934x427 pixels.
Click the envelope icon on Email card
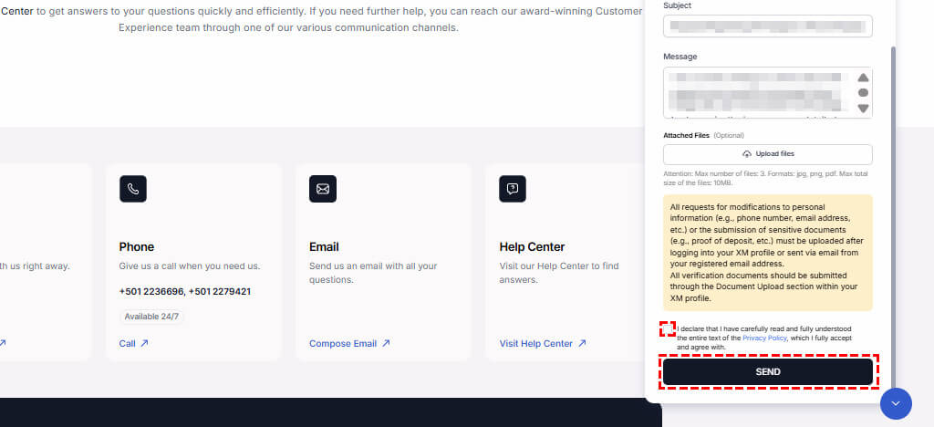pyautogui.click(x=323, y=189)
